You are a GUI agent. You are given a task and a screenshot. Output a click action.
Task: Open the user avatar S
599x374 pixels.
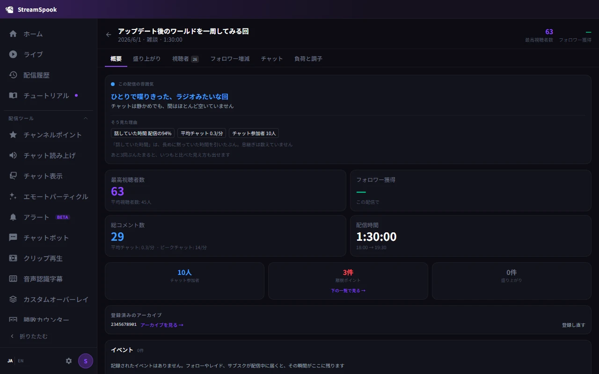[86, 361]
